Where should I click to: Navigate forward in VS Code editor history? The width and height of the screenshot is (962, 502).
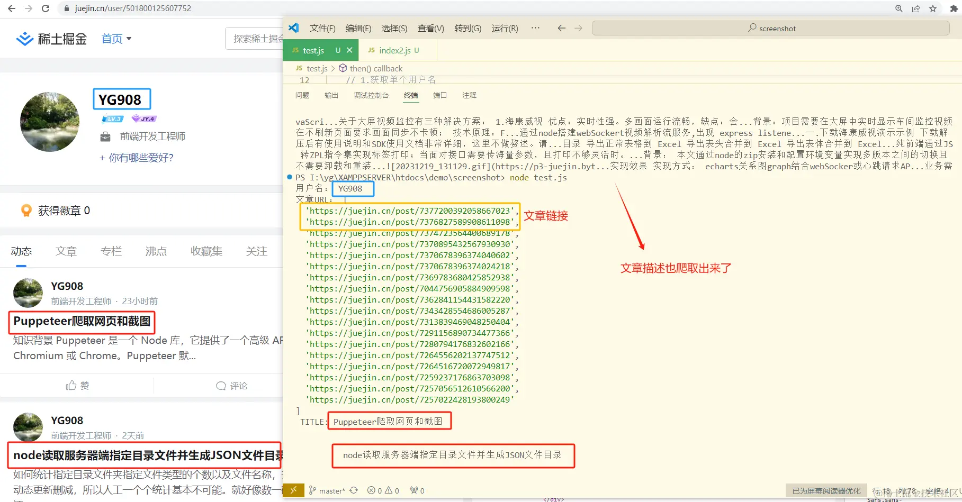pos(579,28)
